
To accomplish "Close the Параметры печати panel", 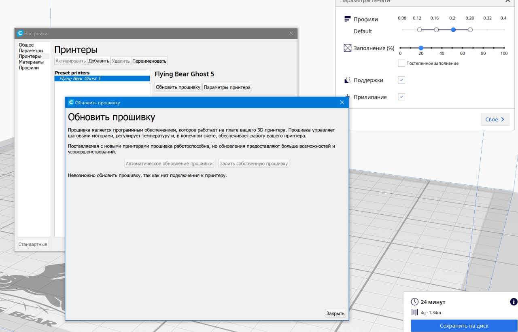I will click(508, 1).
